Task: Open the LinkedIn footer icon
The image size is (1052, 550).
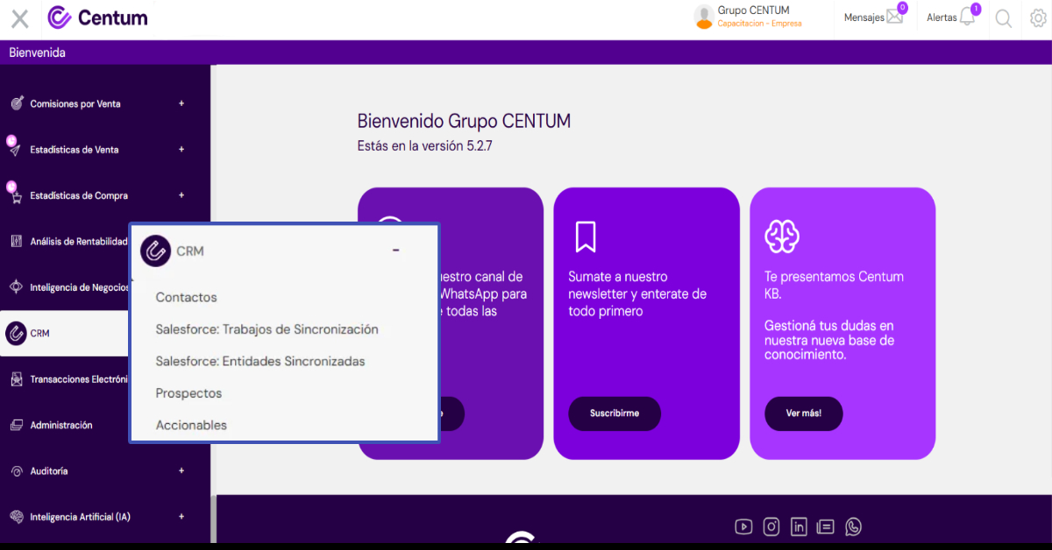Action: 799,526
